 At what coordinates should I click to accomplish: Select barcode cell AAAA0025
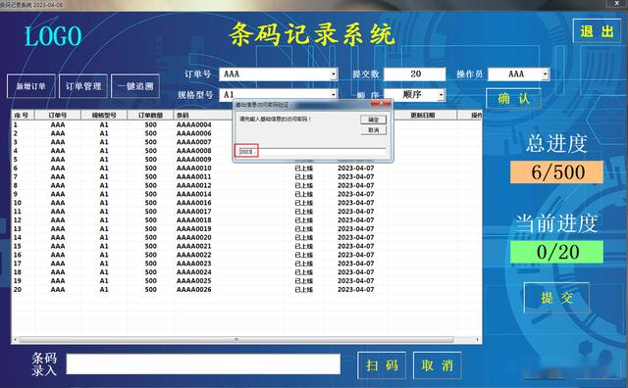pos(194,281)
